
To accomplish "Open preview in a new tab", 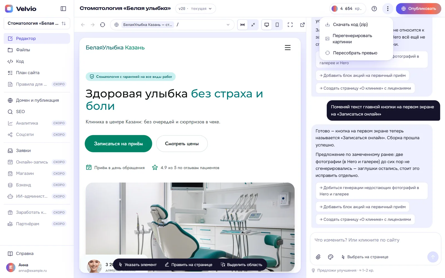I will click(x=302, y=25).
